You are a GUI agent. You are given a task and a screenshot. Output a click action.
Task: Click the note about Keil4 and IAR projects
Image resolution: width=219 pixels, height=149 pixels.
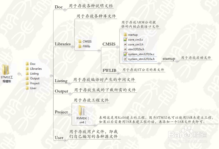click(156, 120)
